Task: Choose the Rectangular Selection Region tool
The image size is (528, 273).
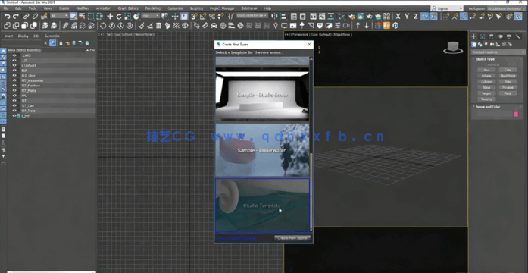Action: (91, 16)
